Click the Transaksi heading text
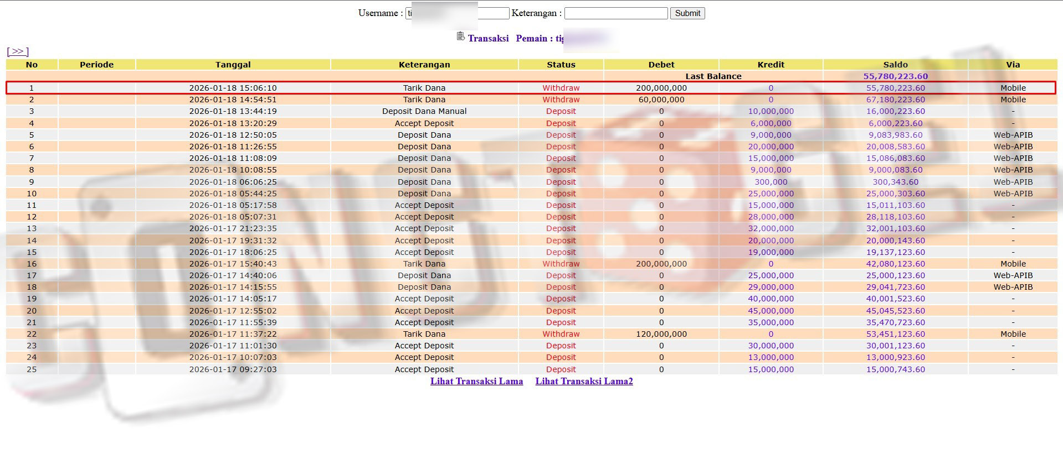This screenshot has width=1063, height=470. coord(488,38)
